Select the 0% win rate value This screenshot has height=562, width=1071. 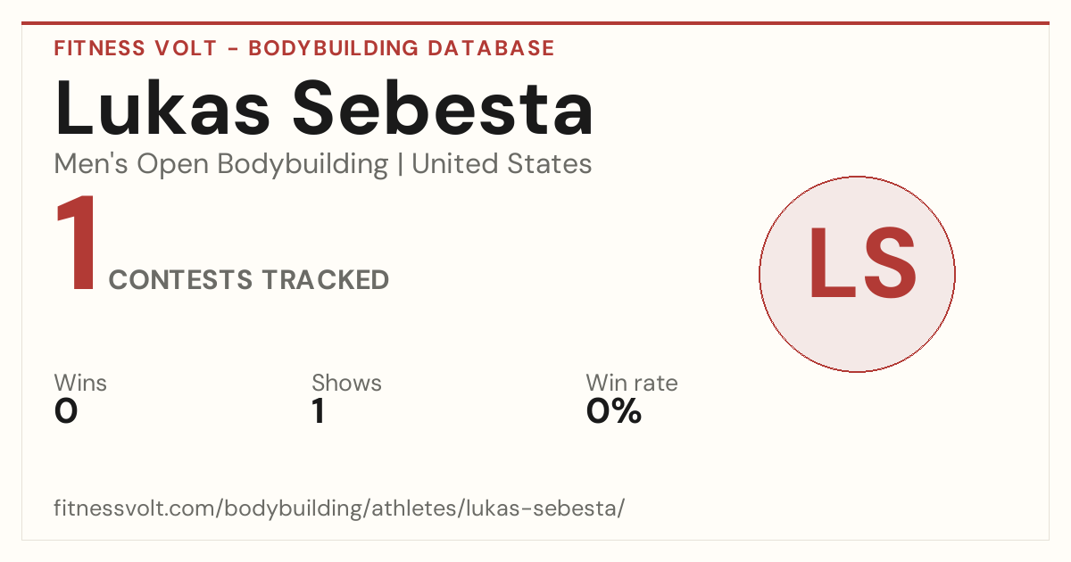(x=614, y=411)
